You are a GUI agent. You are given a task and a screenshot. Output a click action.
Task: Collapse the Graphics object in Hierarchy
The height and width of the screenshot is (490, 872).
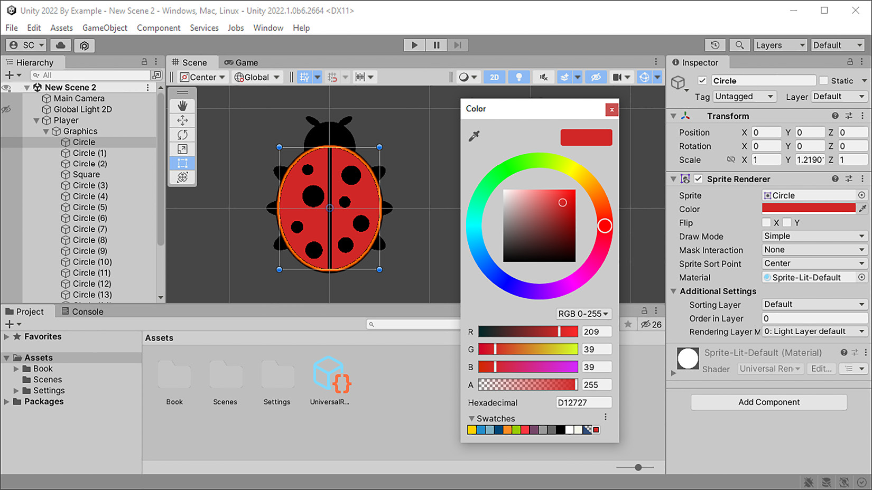[46, 131]
